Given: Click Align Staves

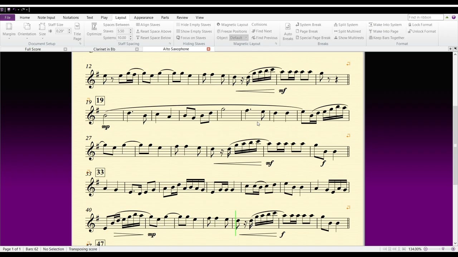Looking at the screenshot, I should pyautogui.click(x=148, y=25).
